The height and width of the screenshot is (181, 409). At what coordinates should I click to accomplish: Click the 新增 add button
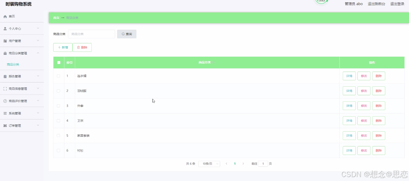(x=63, y=47)
